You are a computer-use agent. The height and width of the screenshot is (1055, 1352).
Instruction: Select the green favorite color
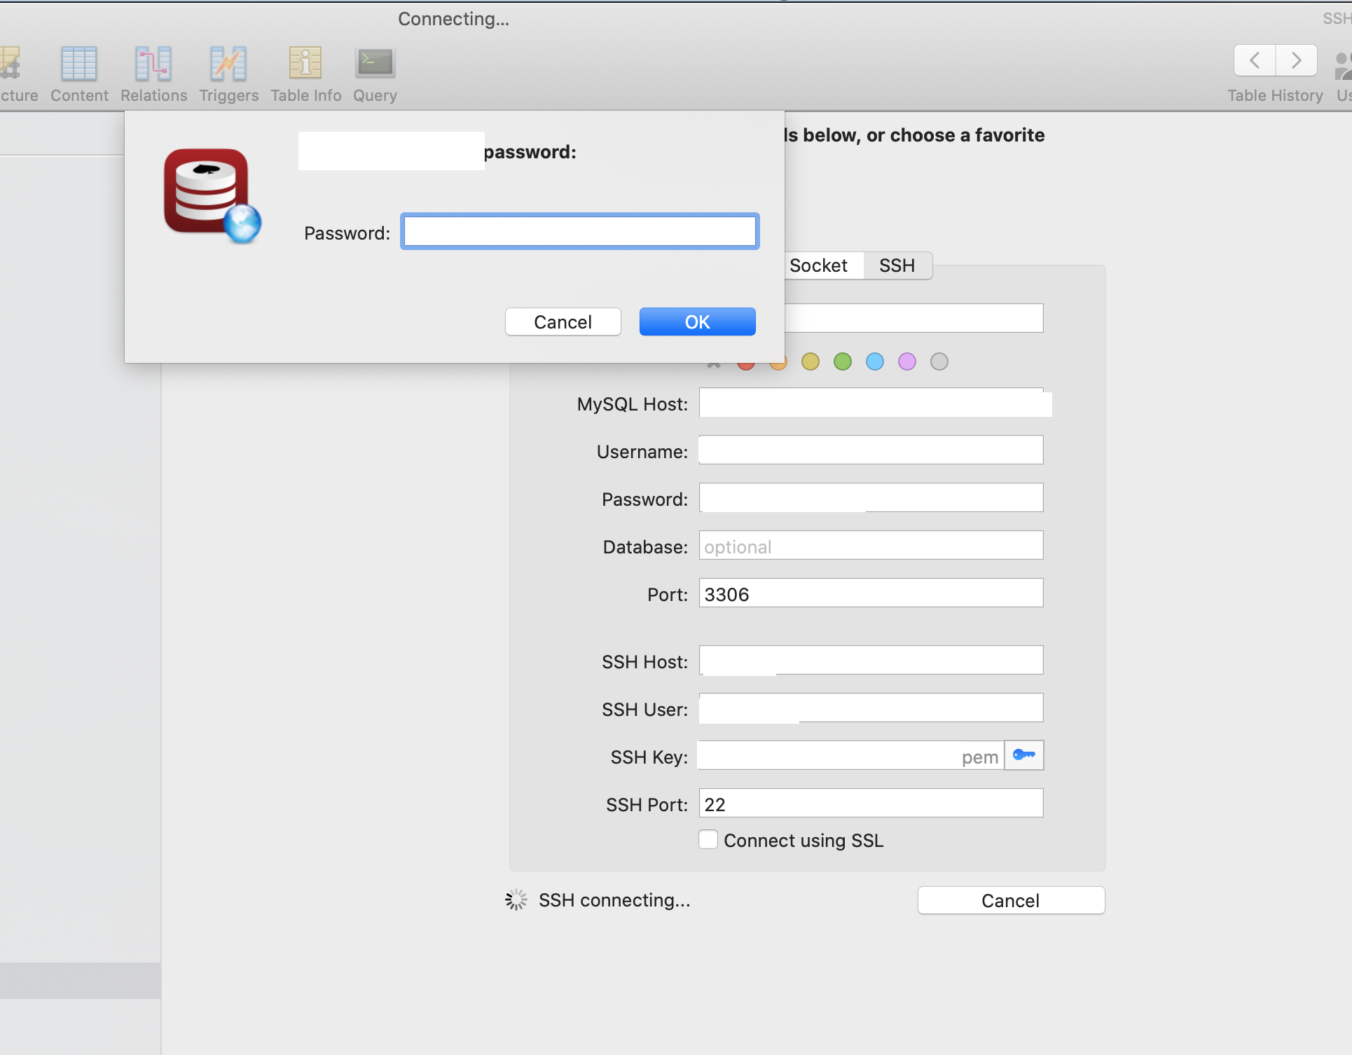point(843,361)
